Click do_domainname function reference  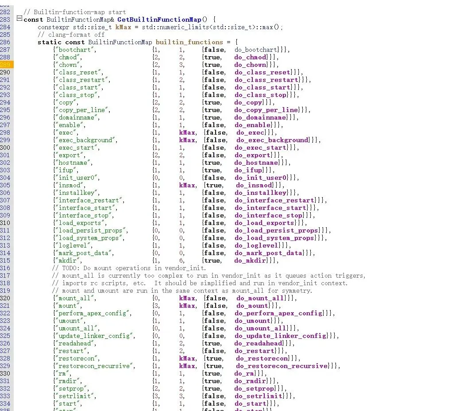[260, 117]
